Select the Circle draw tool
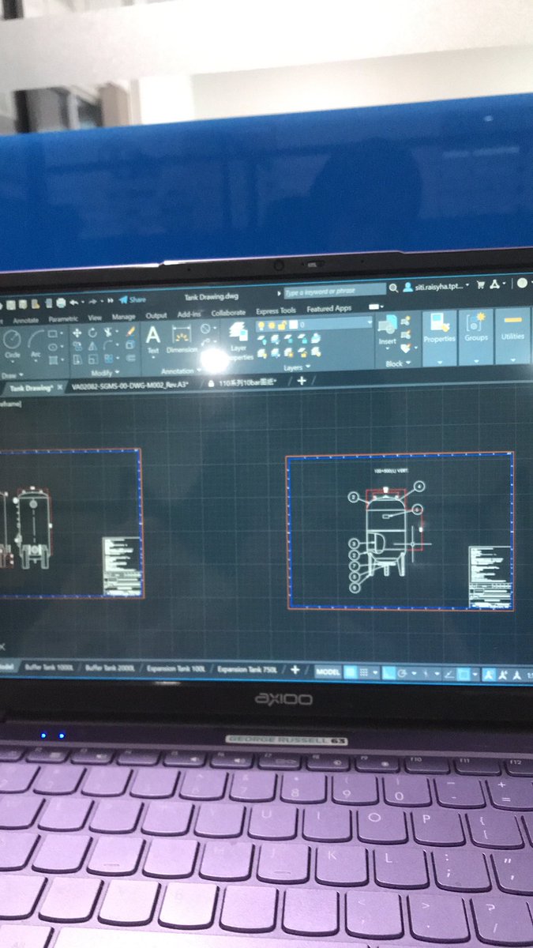533x948 pixels. (x=12, y=340)
